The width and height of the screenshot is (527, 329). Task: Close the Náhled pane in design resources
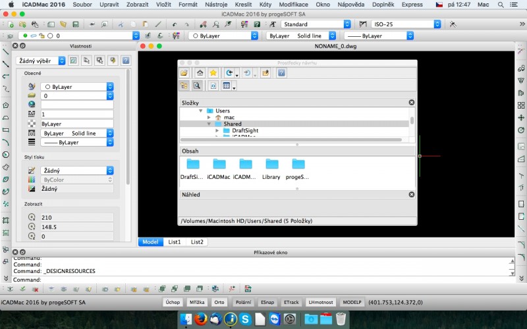click(x=411, y=194)
